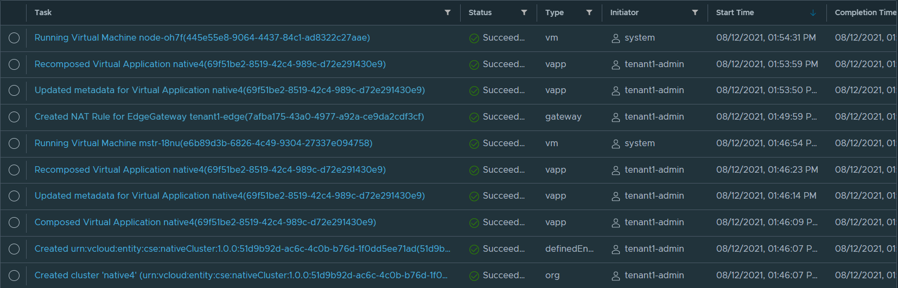This screenshot has height=288, width=898.
Task: Select radio button for Created NAT Rule row
Action: pyautogui.click(x=14, y=117)
